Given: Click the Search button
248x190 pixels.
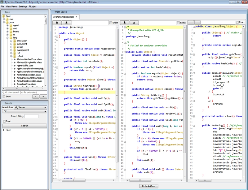Looking at the screenshot, I should point(24,126).
